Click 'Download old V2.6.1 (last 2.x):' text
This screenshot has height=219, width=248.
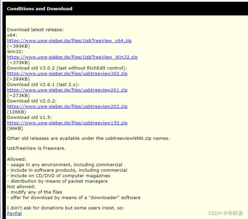(43, 84)
